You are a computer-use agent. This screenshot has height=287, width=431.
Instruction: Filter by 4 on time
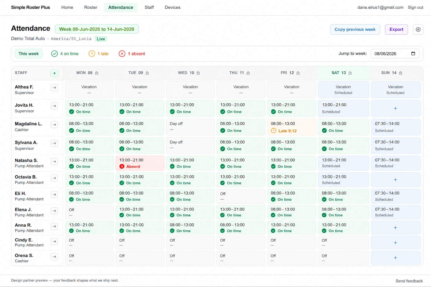click(65, 54)
